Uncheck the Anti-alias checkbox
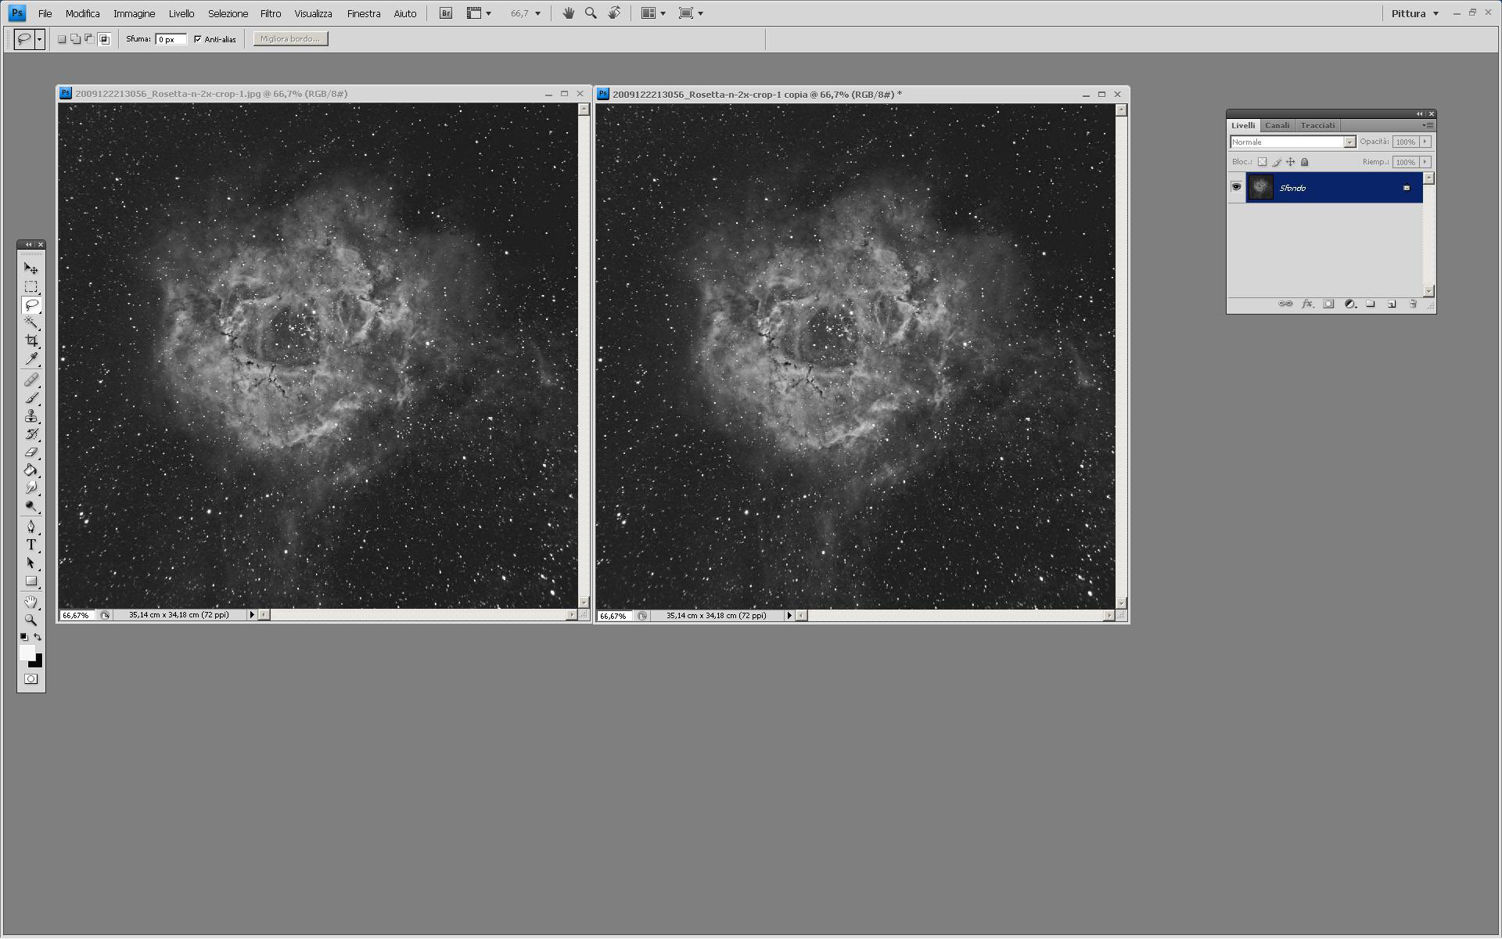1502x939 pixels. tap(198, 39)
